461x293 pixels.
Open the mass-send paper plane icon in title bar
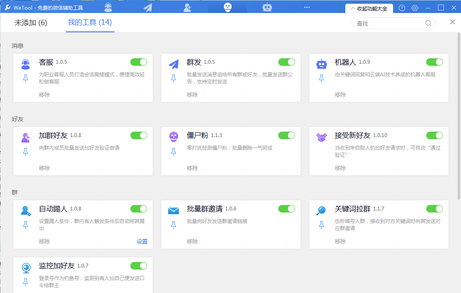(148, 7)
